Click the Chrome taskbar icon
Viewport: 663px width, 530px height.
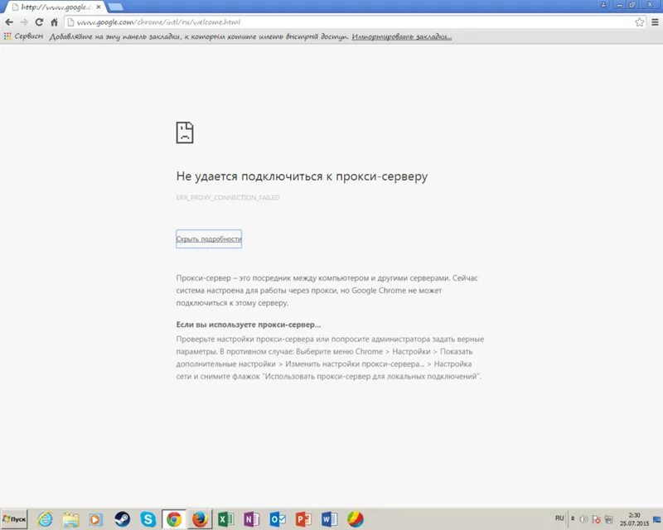point(174,519)
